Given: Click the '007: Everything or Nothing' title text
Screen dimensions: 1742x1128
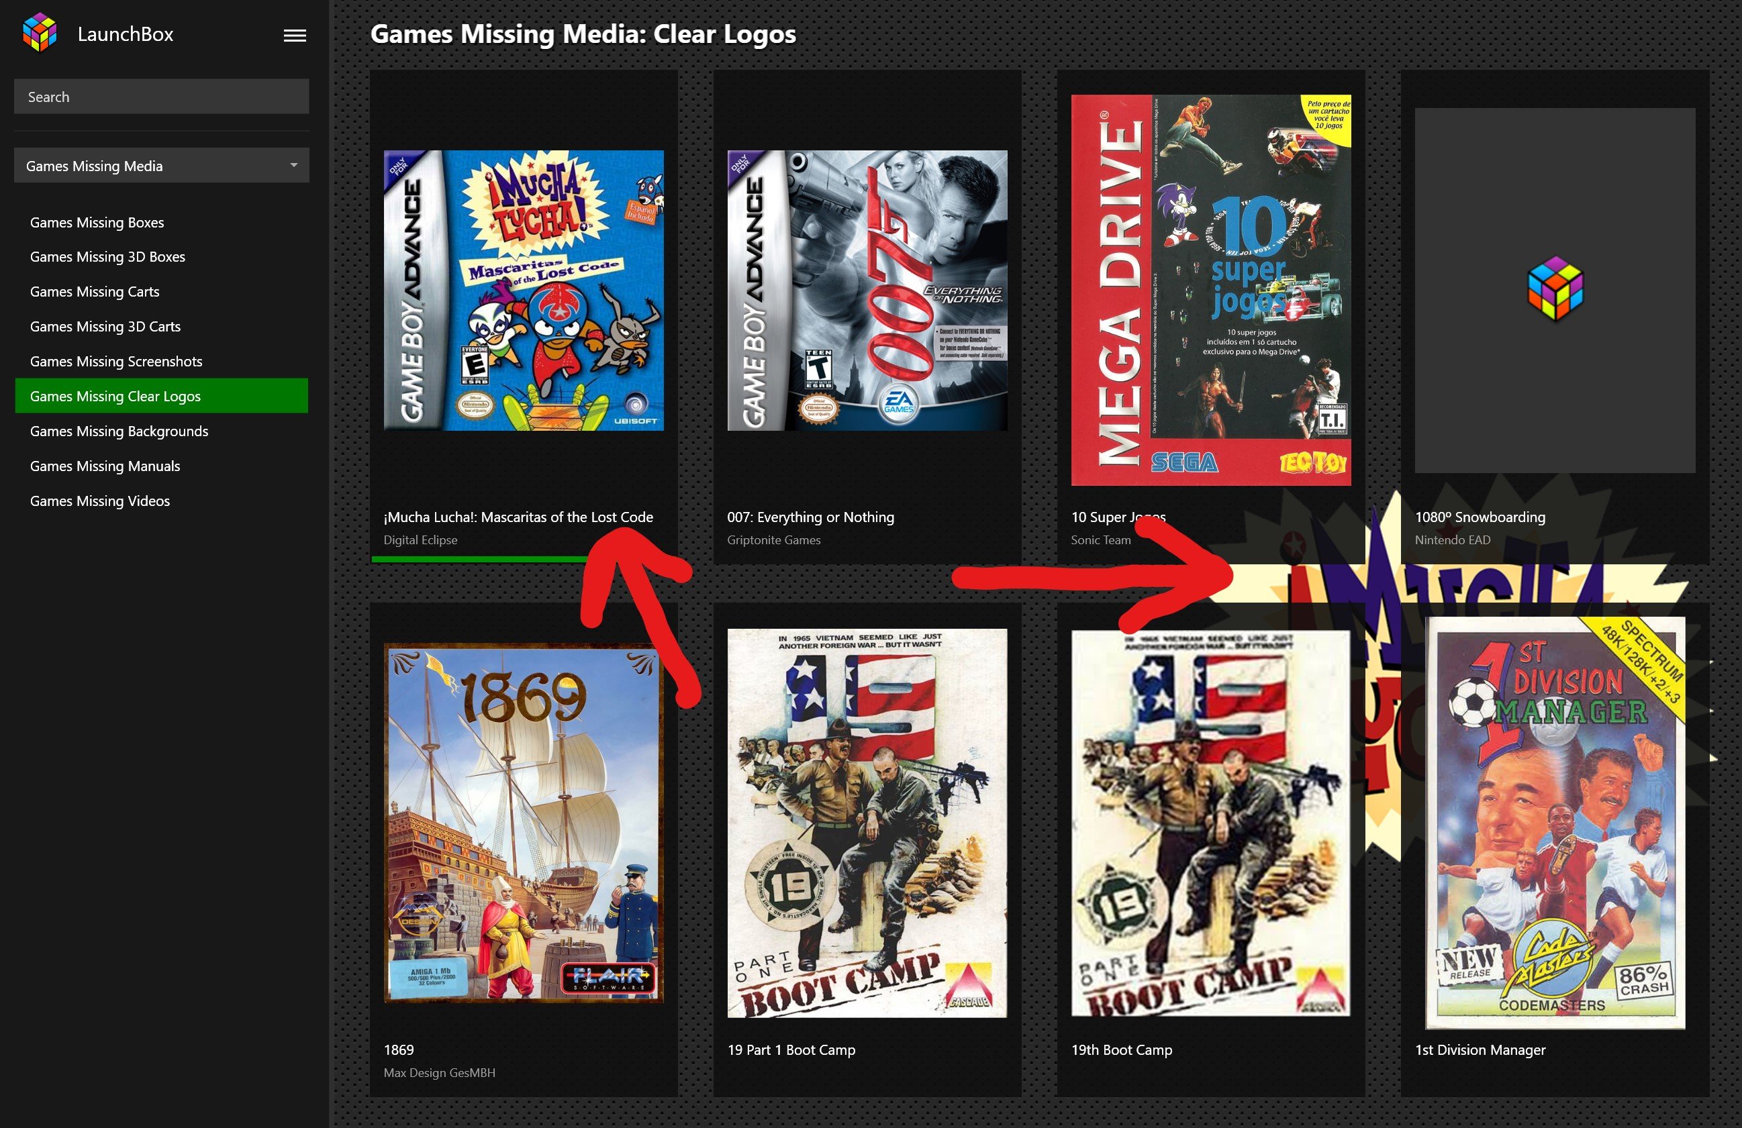Looking at the screenshot, I should click(810, 517).
